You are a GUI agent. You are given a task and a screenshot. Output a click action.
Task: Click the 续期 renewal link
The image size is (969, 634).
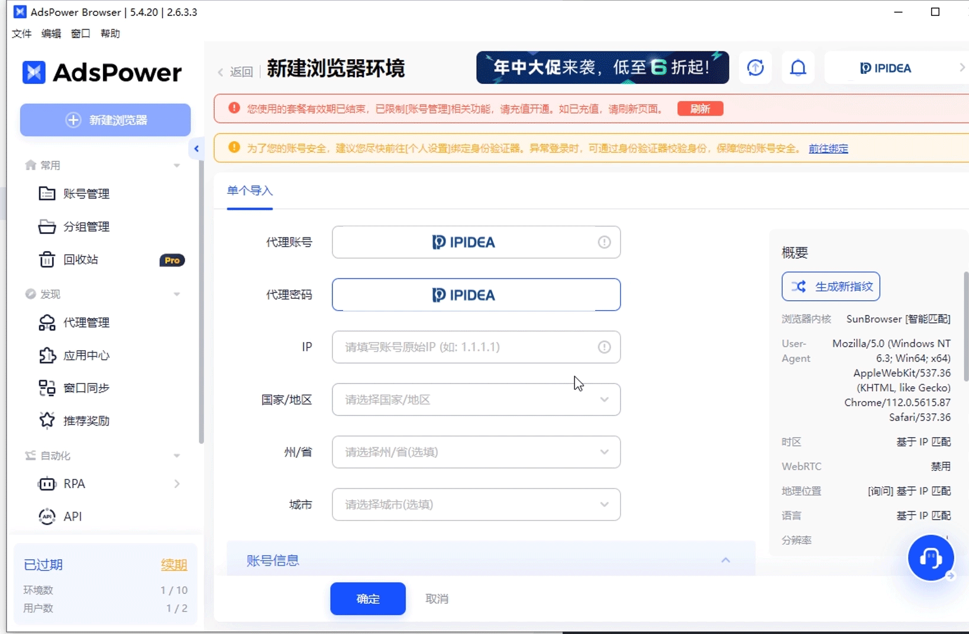point(173,565)
